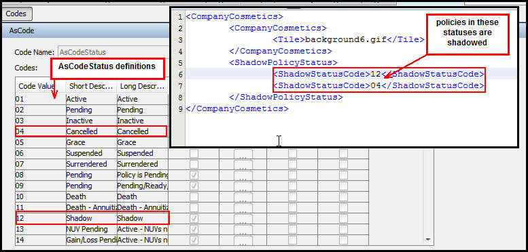This screenshot has height=252, width=528.
Task: Uncheck the checked box in NUV Pending row
Action: [194, 229]
